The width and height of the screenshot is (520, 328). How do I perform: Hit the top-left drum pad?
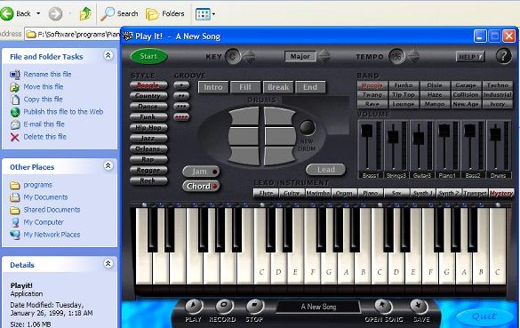point(244,116)
